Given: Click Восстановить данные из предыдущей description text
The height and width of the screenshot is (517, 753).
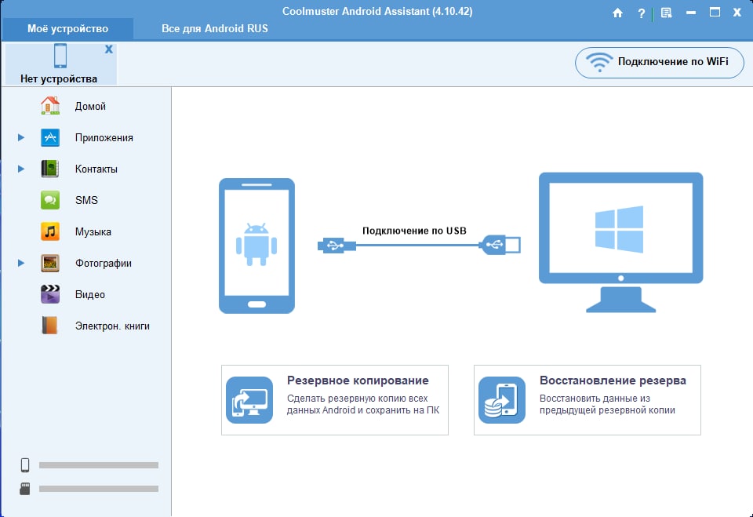Looking at the screenshot, I should click(x=607, y=404).
